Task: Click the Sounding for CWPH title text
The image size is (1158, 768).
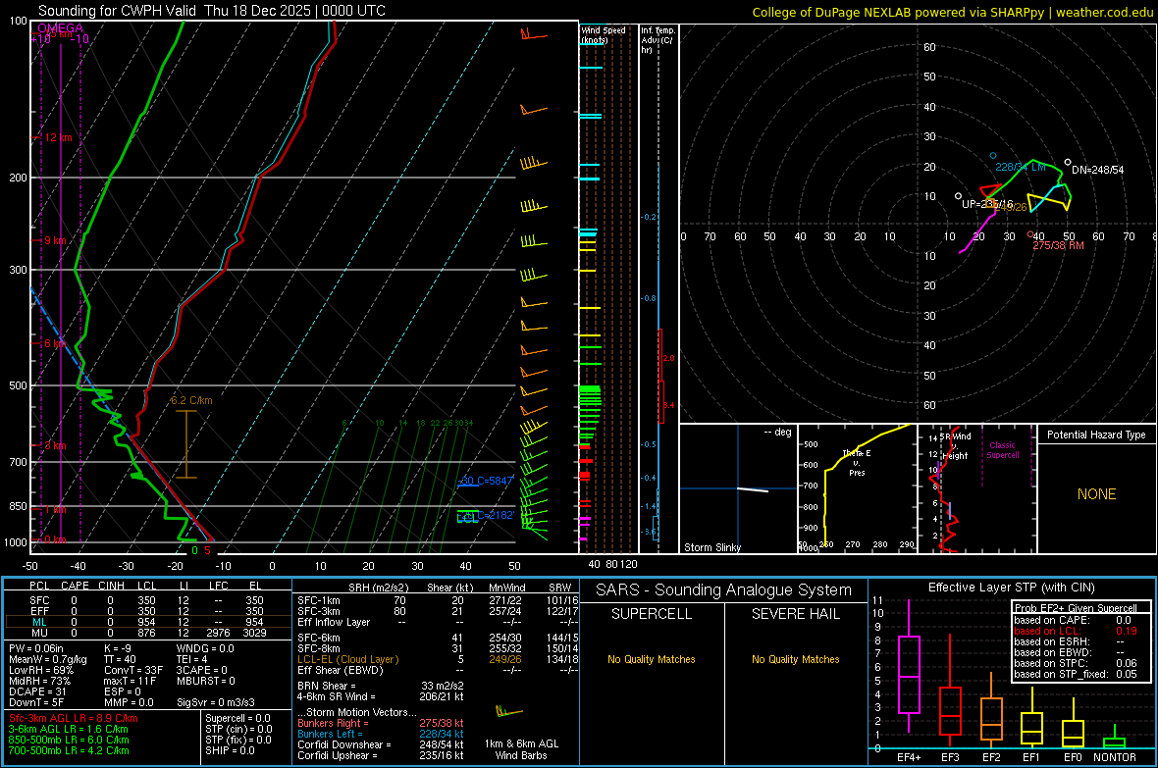Action: click(x=211, y=11)
